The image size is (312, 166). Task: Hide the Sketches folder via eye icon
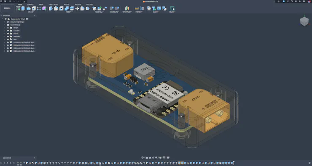click(8, 37)
